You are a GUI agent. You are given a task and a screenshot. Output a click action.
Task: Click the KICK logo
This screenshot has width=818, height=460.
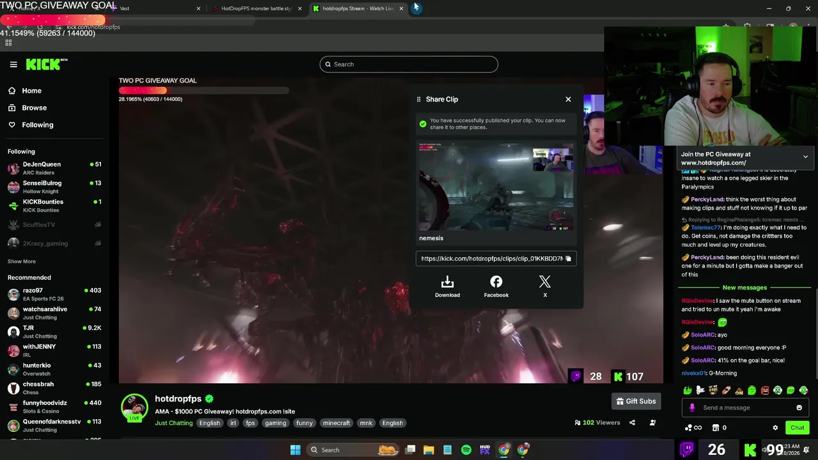[x=46, y=64]
